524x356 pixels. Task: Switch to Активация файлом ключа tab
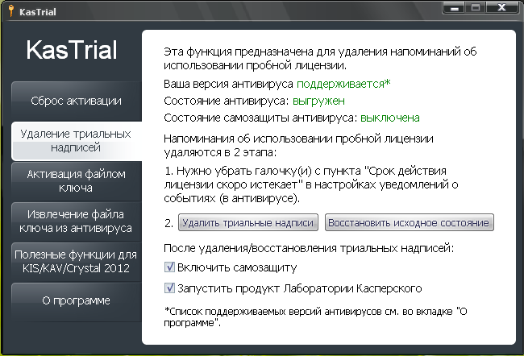point(77,181)
